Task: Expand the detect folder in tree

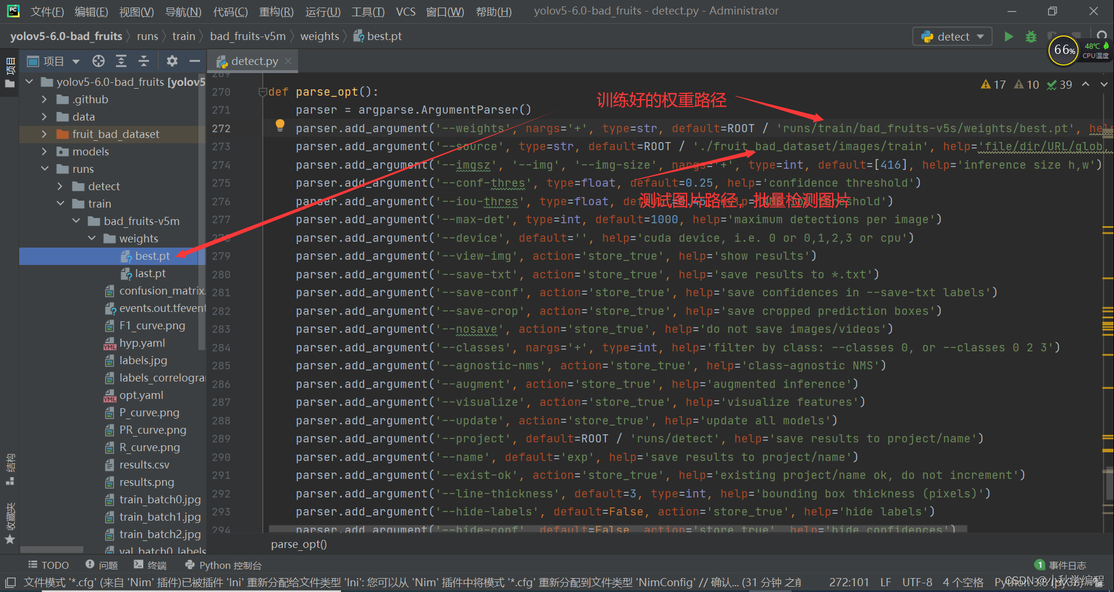Action: [x=60, y=186]
